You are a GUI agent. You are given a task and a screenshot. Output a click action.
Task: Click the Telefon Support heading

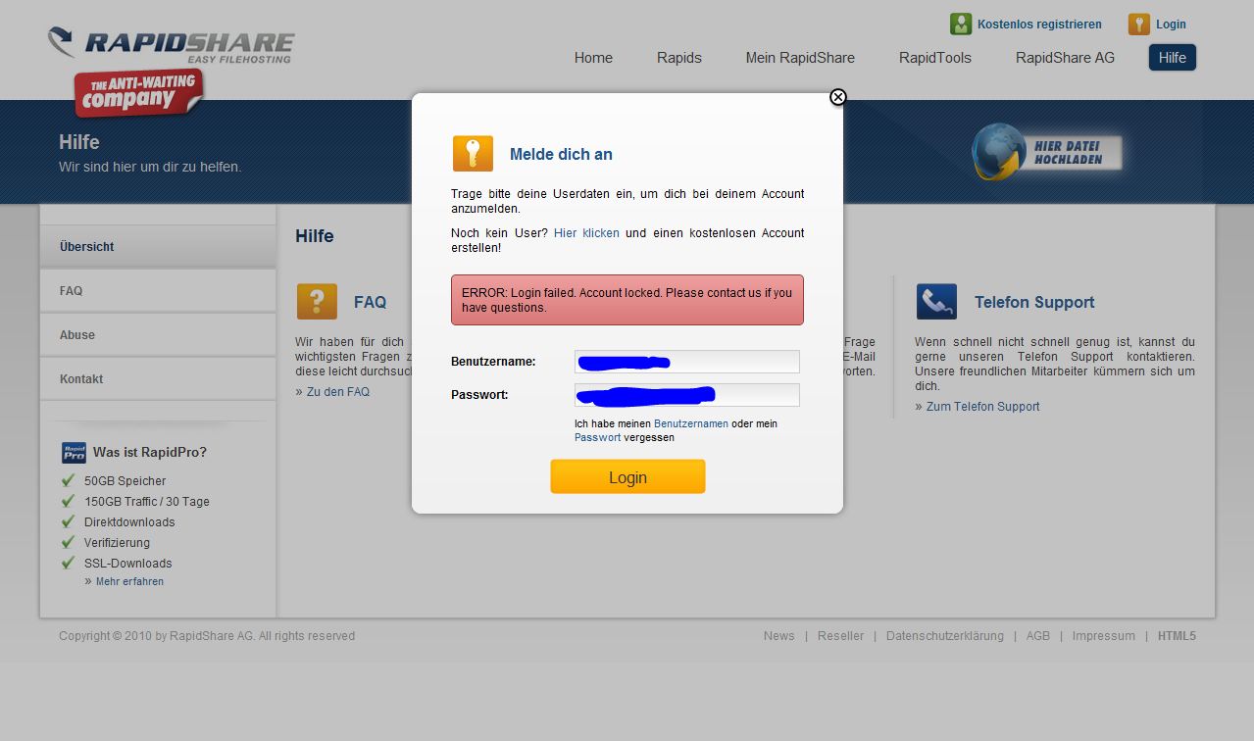click(1034, 302)
